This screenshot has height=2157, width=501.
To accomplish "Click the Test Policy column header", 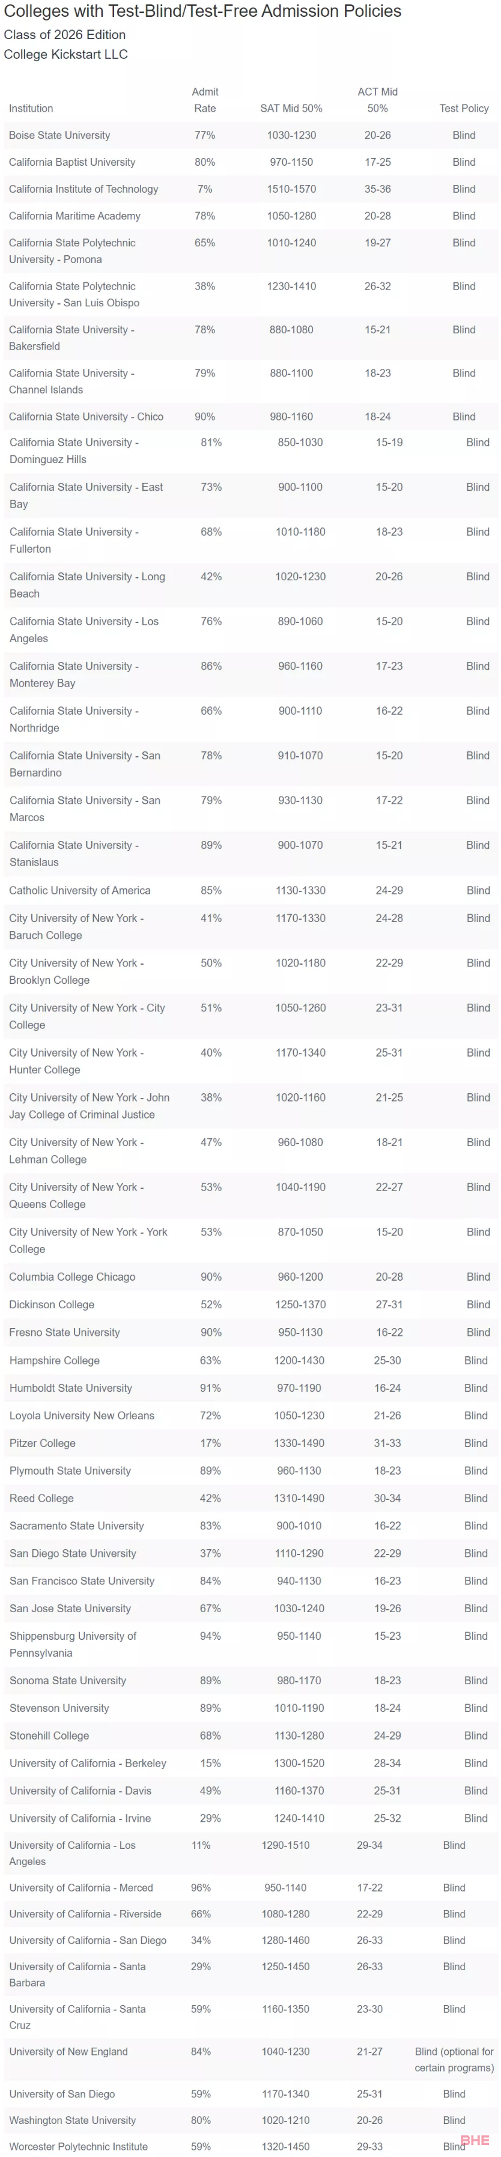I will [463, 108].
